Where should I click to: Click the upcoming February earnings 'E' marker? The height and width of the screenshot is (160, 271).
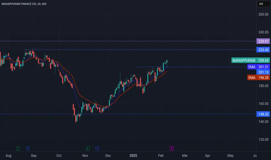[172, 148]
